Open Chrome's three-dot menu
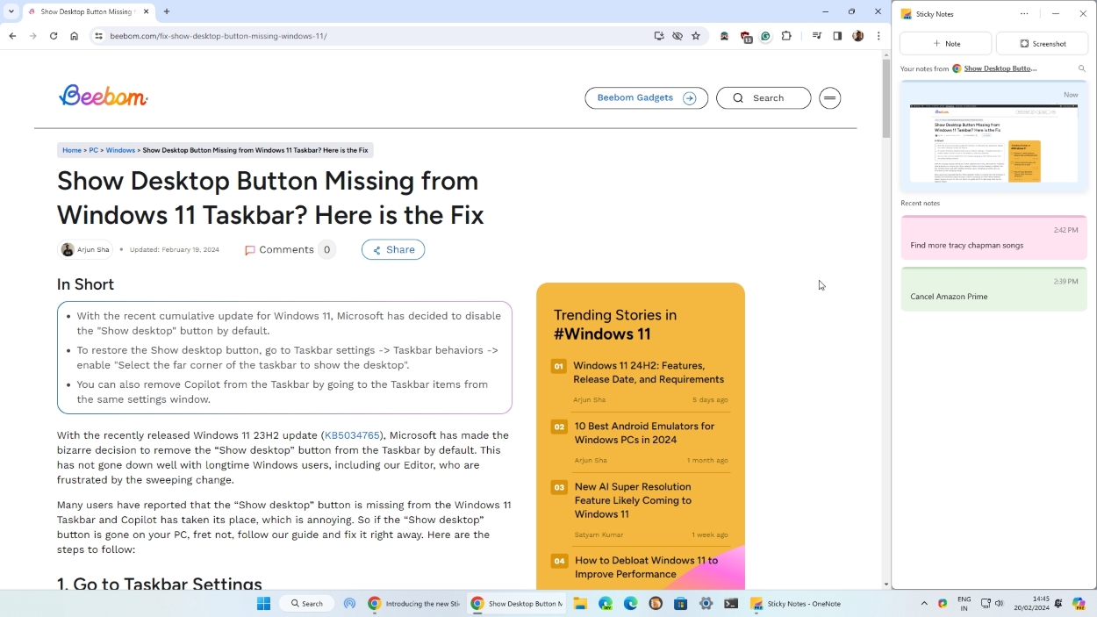 click(x=878, y=36)
